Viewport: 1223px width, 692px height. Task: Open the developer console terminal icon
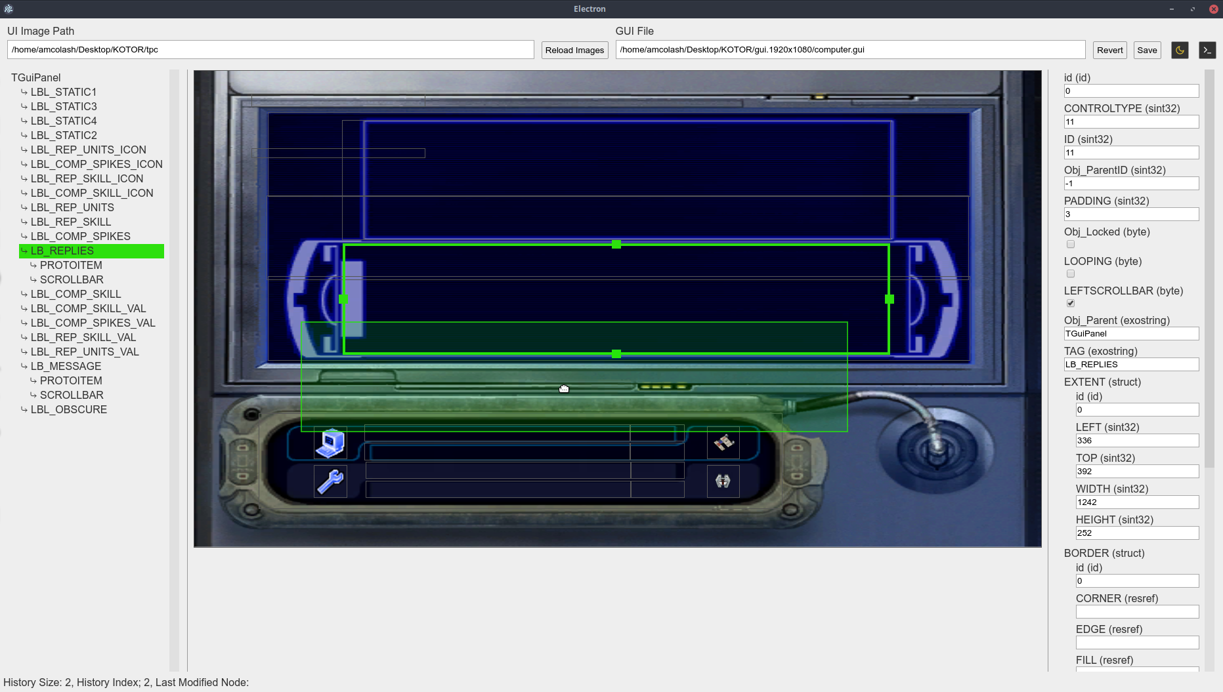(x=1207, y=50)
